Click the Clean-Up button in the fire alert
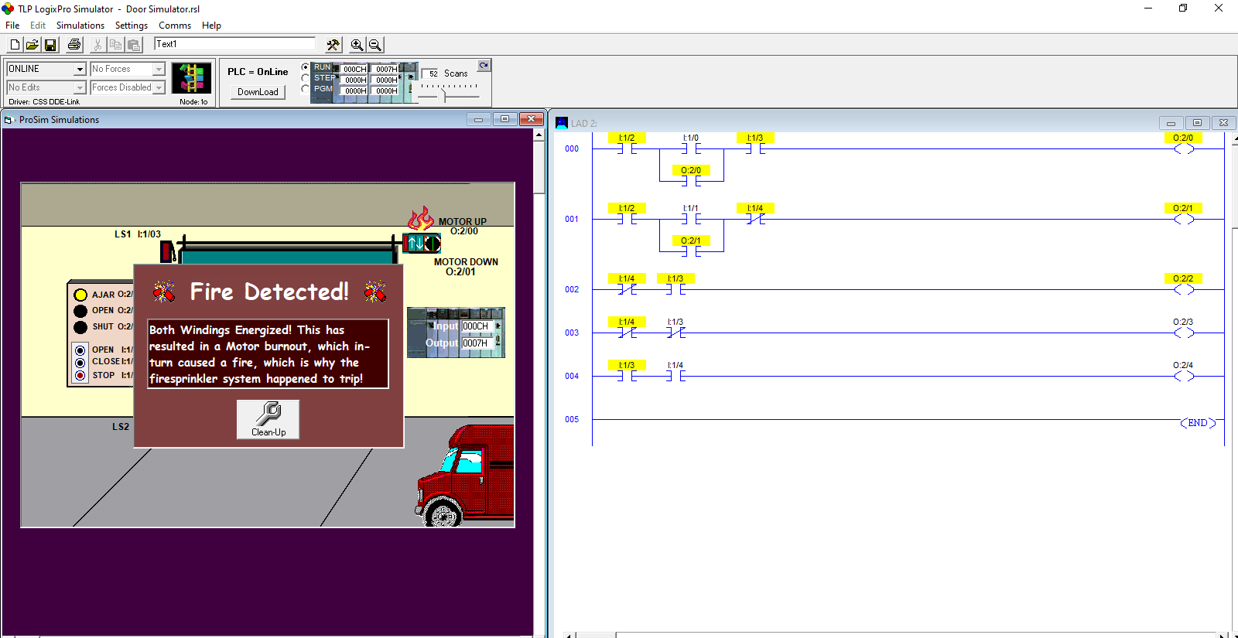This screenshot has height=638, width=1238. (x=268, y=419)
